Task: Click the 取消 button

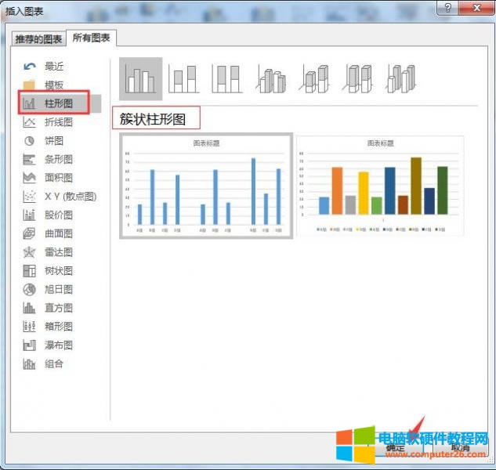Action: [x=459, y=447]
